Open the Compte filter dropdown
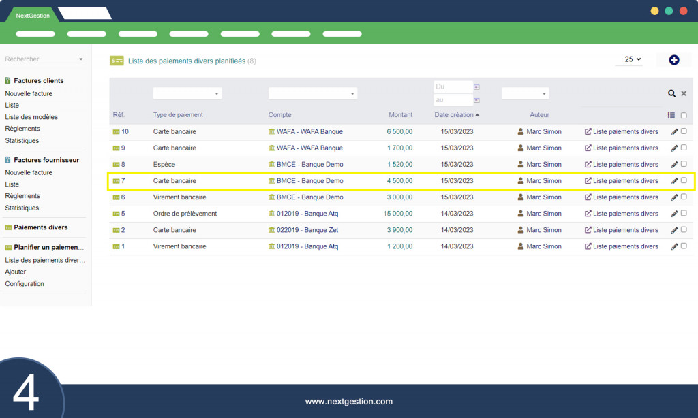This screenshot has width=698, height=418. pyautogui.click(x=312, y=93)
